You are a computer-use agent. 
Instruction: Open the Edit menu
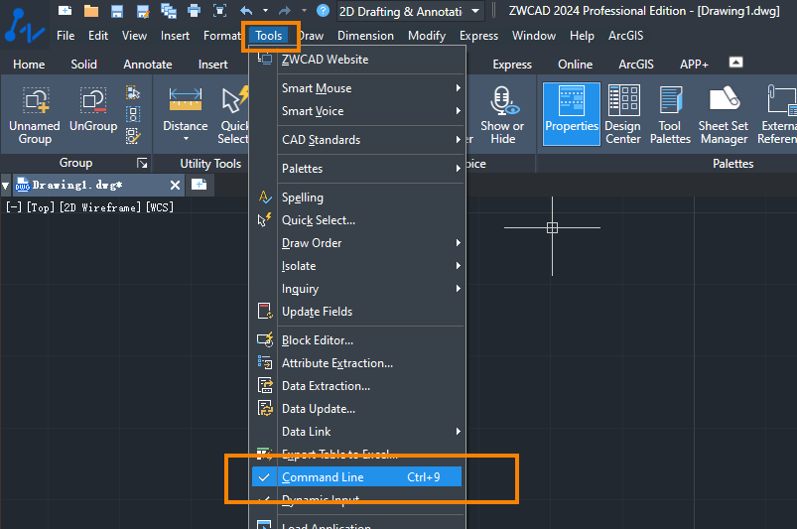coord(98,36)
